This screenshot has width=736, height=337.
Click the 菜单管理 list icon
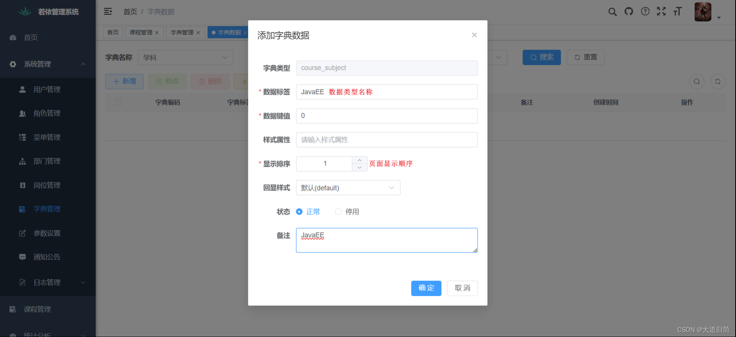click(x=23, y=137)
